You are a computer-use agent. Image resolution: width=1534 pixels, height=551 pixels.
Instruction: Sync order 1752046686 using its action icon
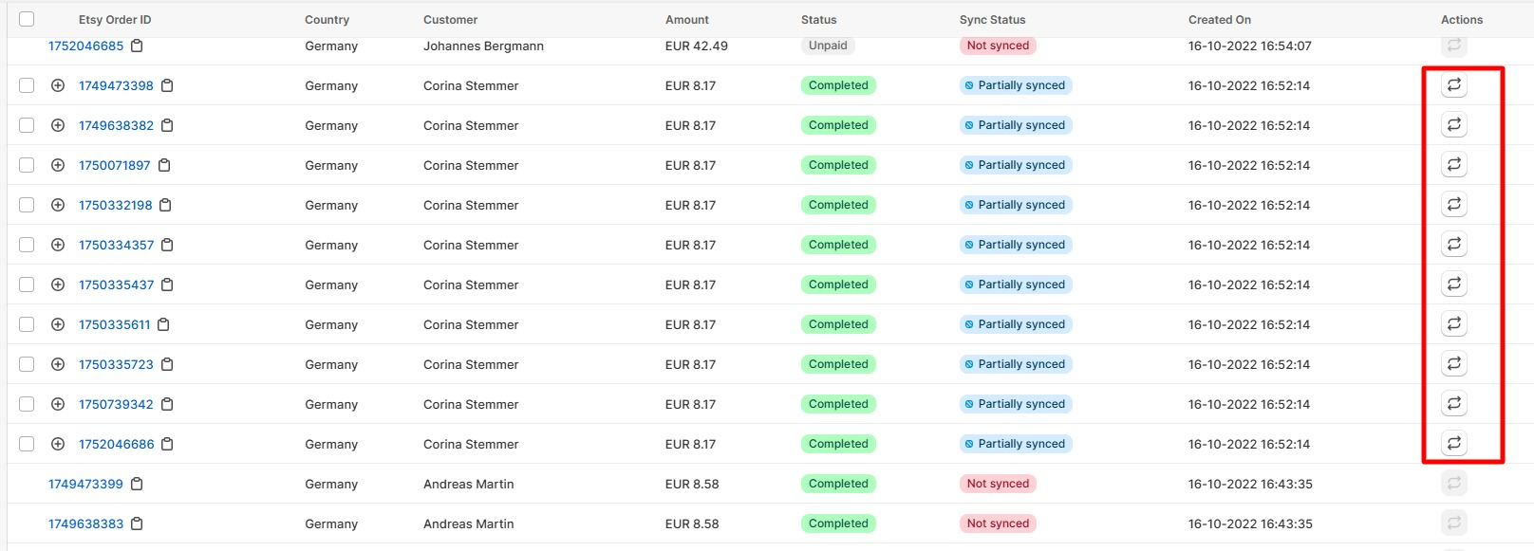[x=1453, y=444]
